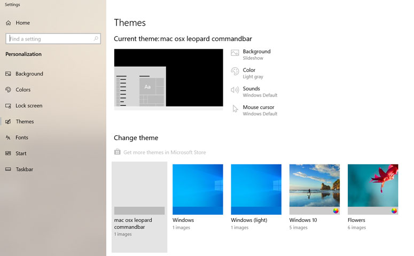Open Background Slideshow theme setting
Image resolution: width=414 pixels, height=256 pixels.
point(251,55)
